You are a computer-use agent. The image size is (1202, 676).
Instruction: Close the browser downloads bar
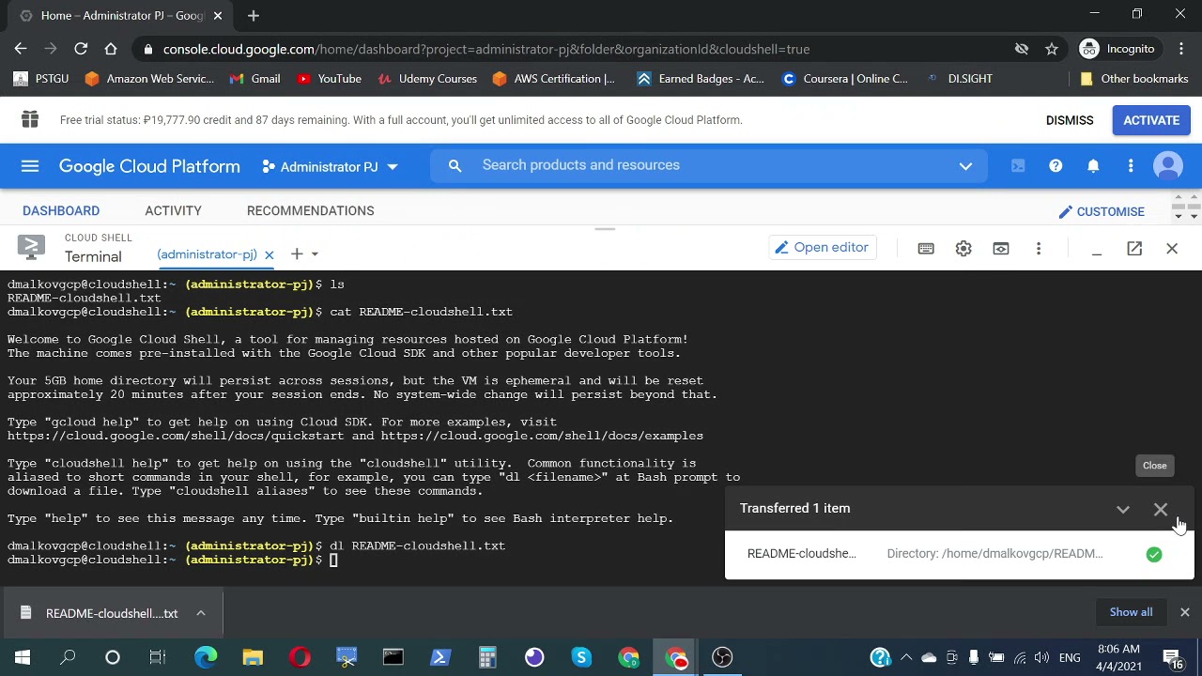pos(1184,612)
